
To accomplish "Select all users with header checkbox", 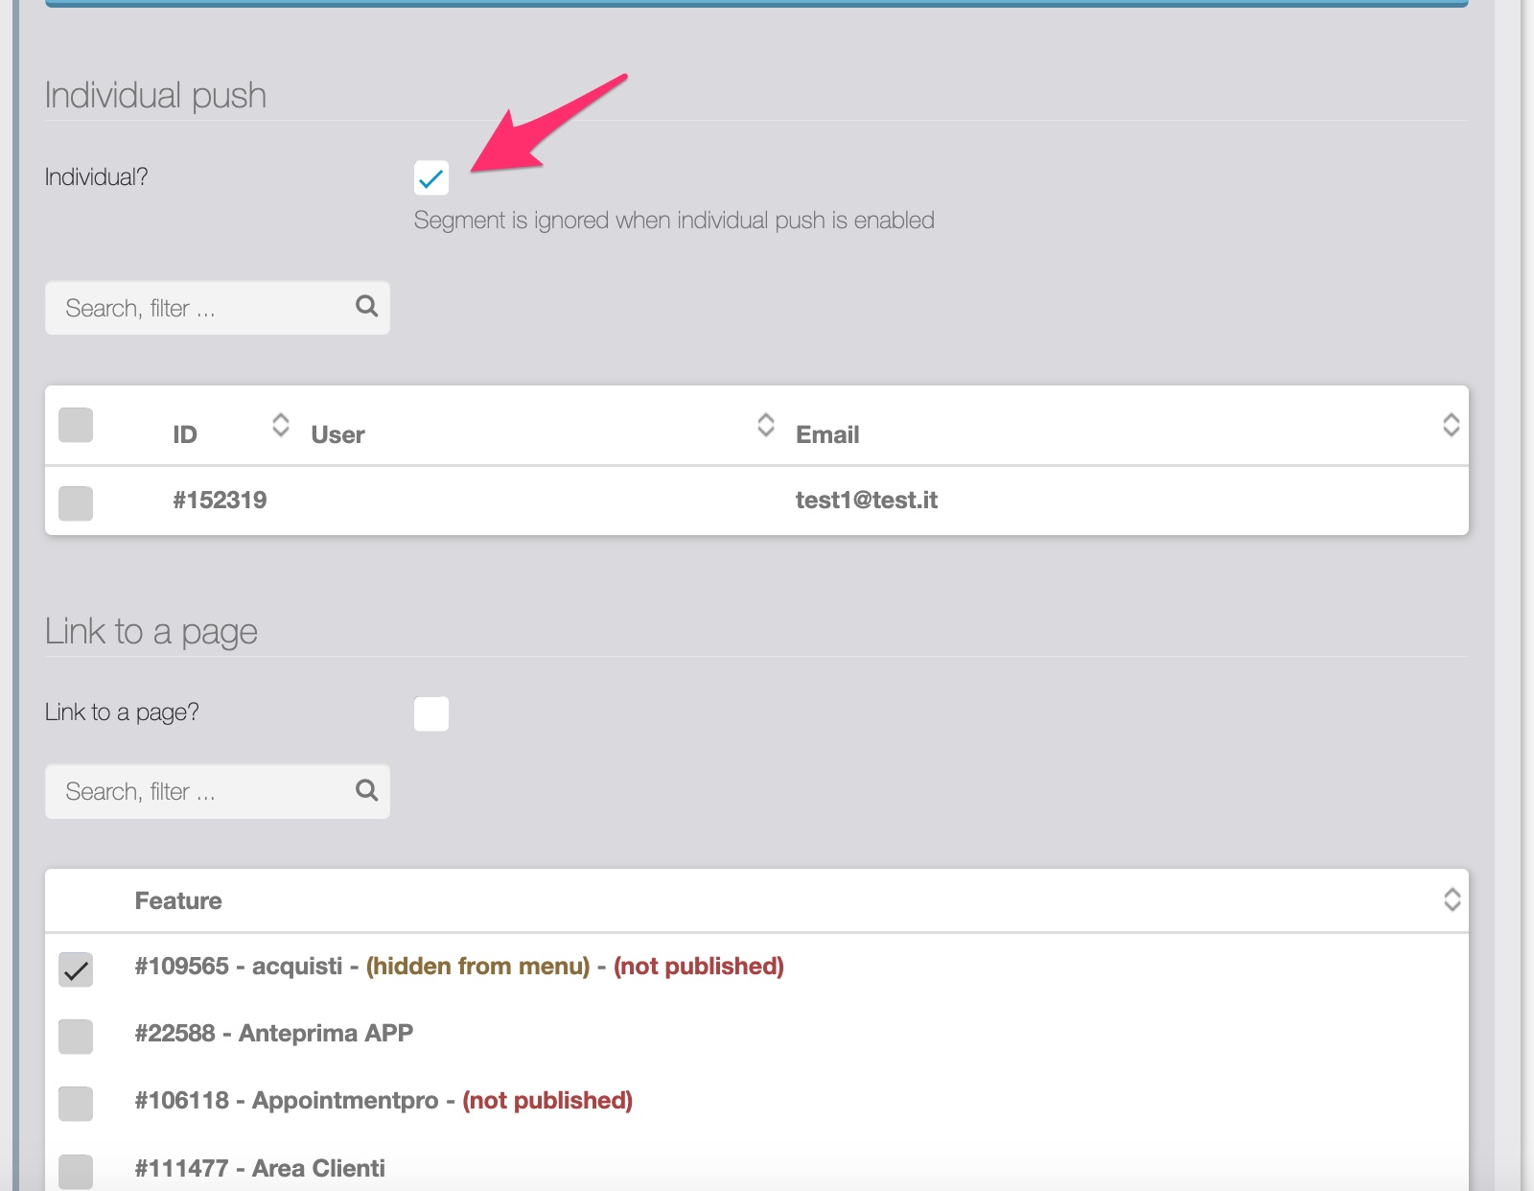I will tap(76, 425).
